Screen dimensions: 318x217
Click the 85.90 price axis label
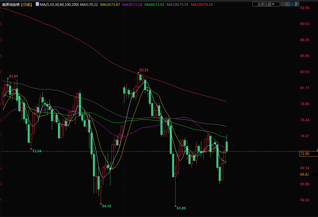point(305,56)
